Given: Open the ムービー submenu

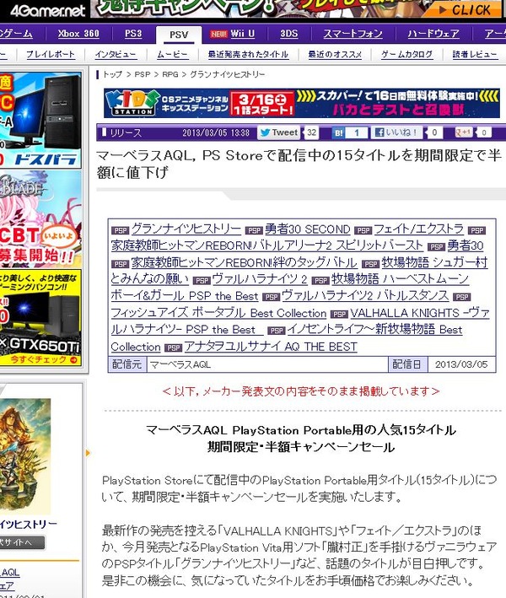Looking at the screenshot, I should [172, 54].
